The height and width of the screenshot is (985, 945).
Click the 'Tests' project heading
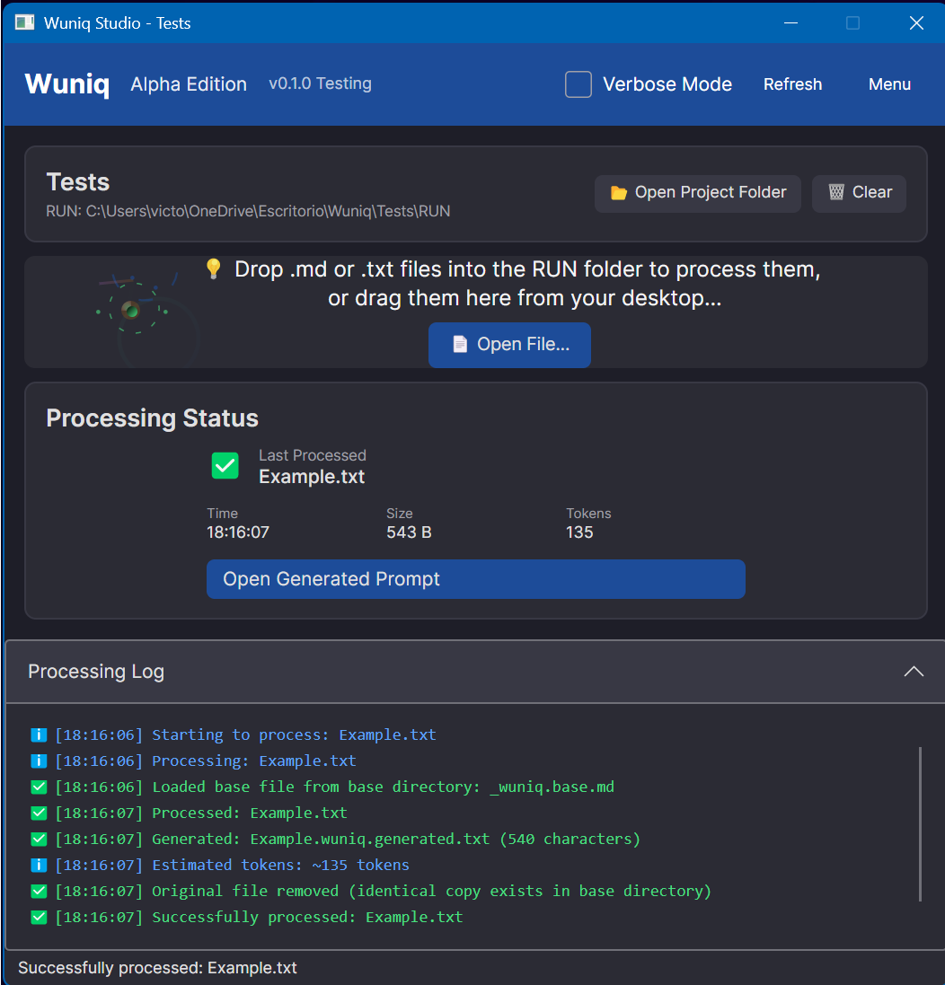(78, 182)
